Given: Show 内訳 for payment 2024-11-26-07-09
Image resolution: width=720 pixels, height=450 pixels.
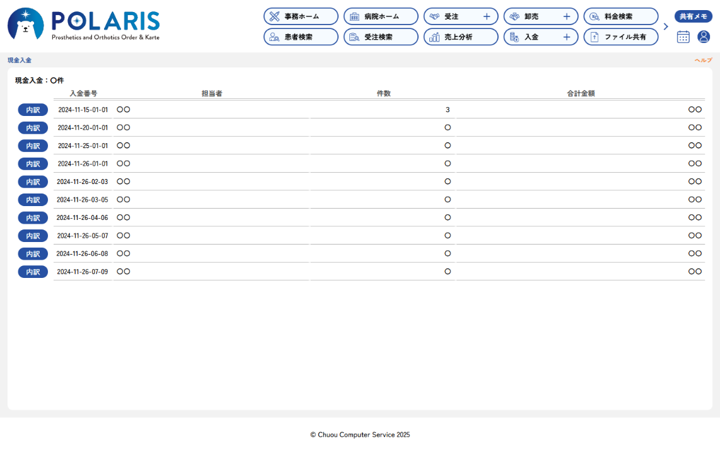Looking at the screenshot, I should point(33,272).
